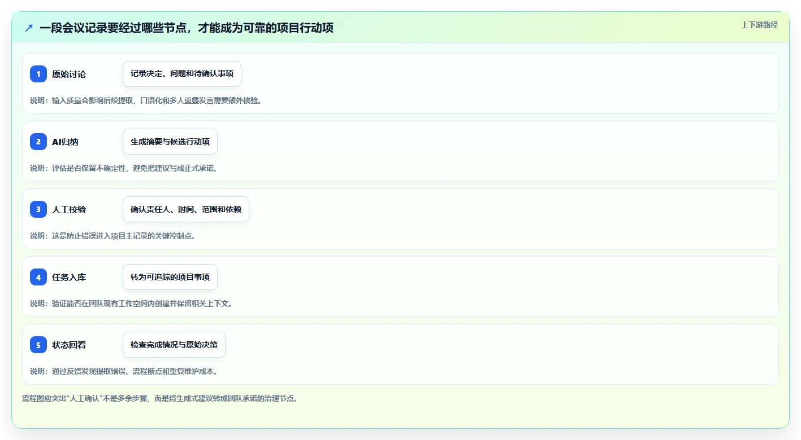This screenshot has height=440, width=801.
Task: Click the AI归纳 step title
Action: (x=65, y=142)
